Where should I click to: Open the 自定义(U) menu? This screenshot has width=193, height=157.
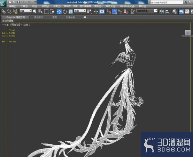tap(110, 6)
